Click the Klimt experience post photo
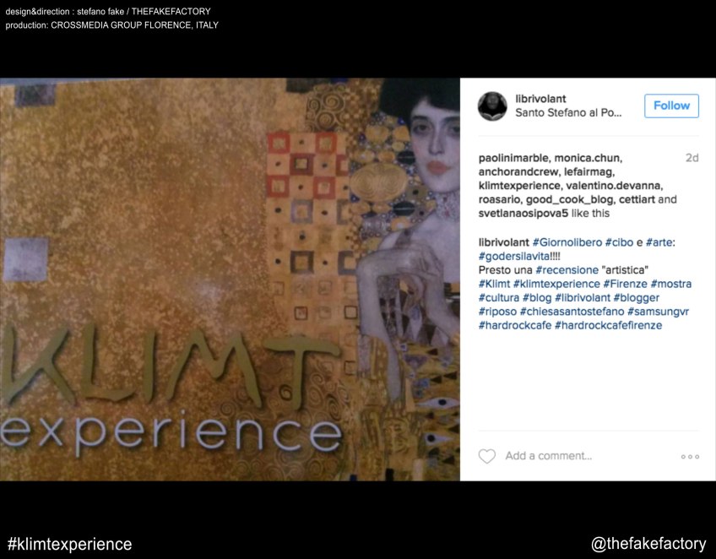This screenshot has height=559, width=716. tap(230, 279)
